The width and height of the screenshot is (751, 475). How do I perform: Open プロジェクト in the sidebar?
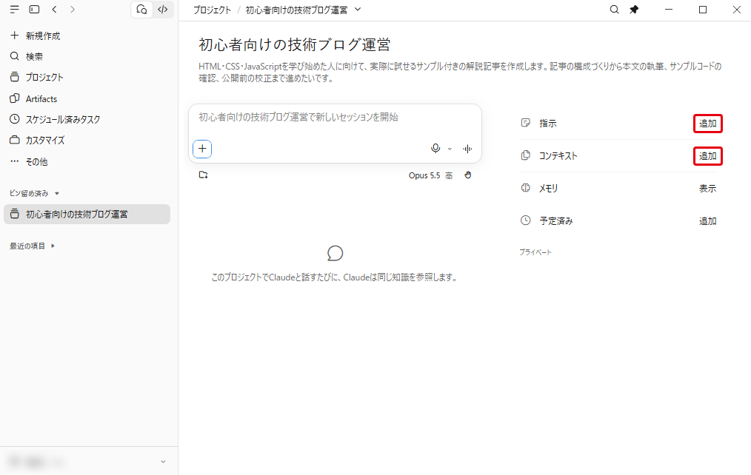pyautogui.click(x=89, y=77)
